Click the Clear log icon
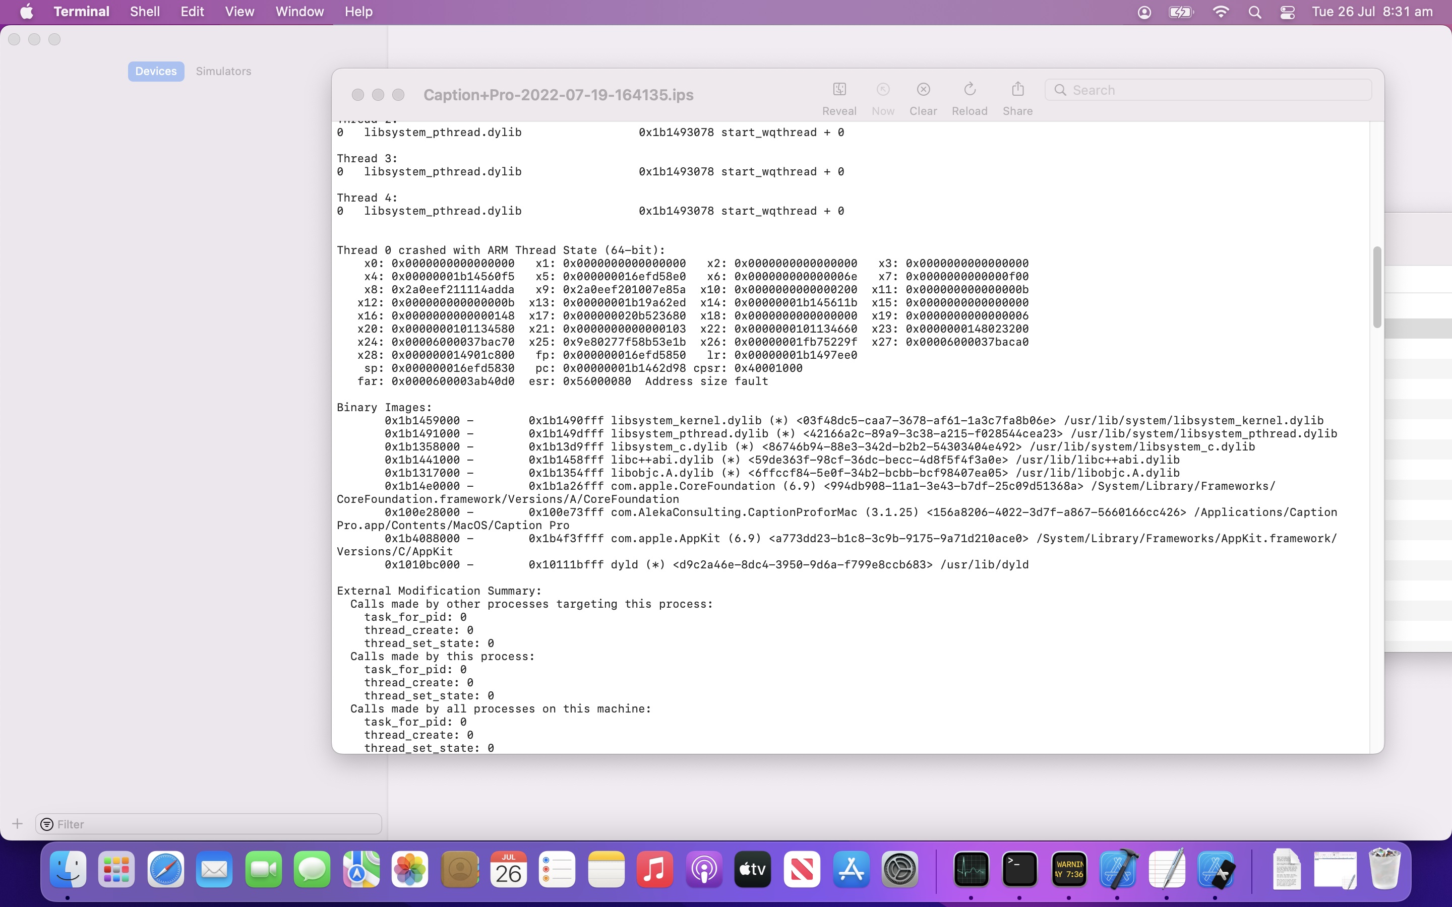 923,90
